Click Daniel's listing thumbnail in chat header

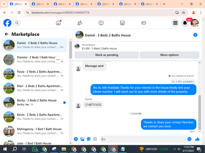80,35
